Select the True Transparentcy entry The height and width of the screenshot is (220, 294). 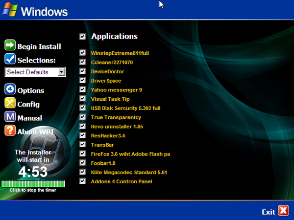(x=116, y=117)
